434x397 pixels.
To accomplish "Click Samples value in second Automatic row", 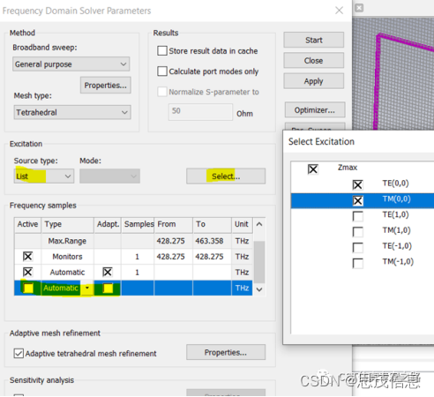I will click(x=138, y=273).
